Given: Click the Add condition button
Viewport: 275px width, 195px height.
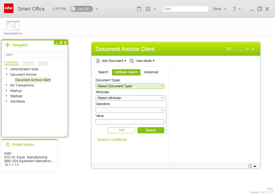Looking at the screenshot, I should [121, 130].
